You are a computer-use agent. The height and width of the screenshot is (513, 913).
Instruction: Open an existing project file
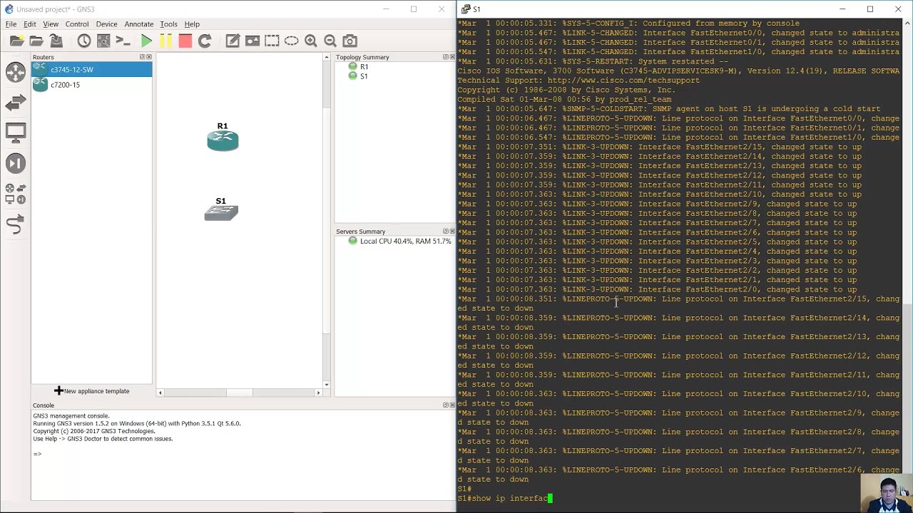(x=36, y=41)
